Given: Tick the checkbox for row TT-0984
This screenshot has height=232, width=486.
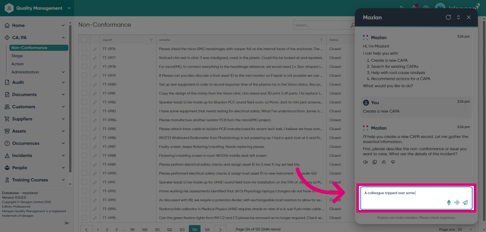Looking at the screenshot, I should tap(84, 120).
